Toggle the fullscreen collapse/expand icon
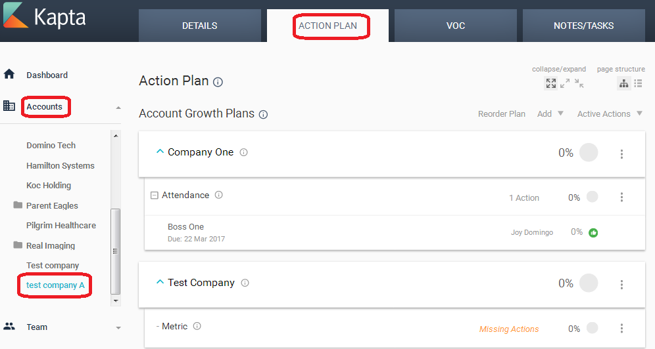This screenshot has height=349, width=655. click(551, 83)
